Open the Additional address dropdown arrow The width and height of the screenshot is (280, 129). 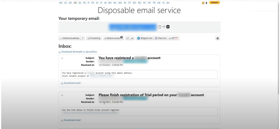pos(83,38)
